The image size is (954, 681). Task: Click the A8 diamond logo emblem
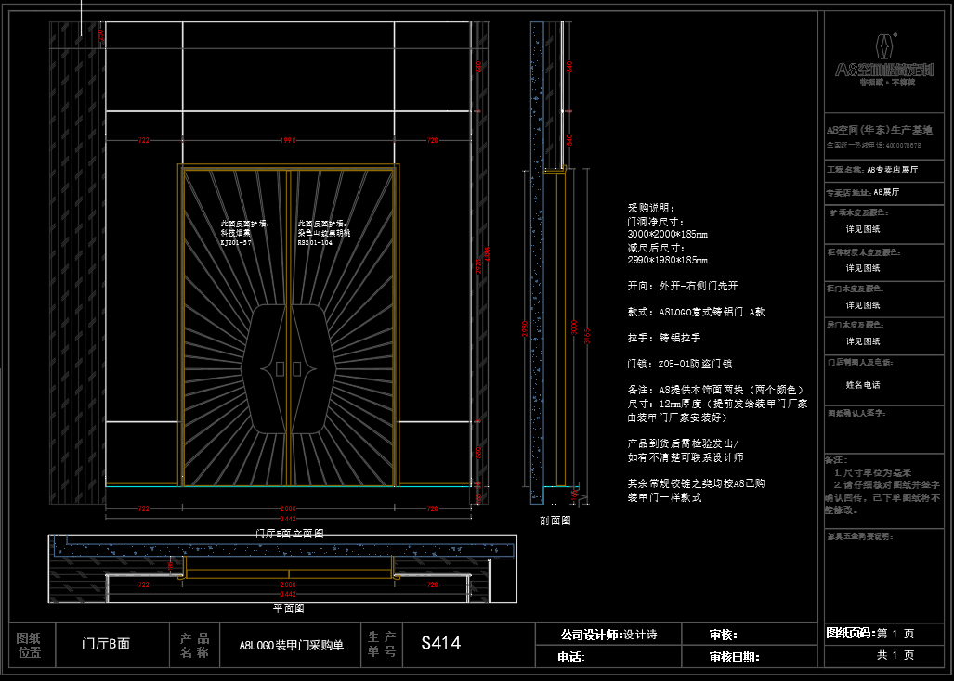[886, 46]
